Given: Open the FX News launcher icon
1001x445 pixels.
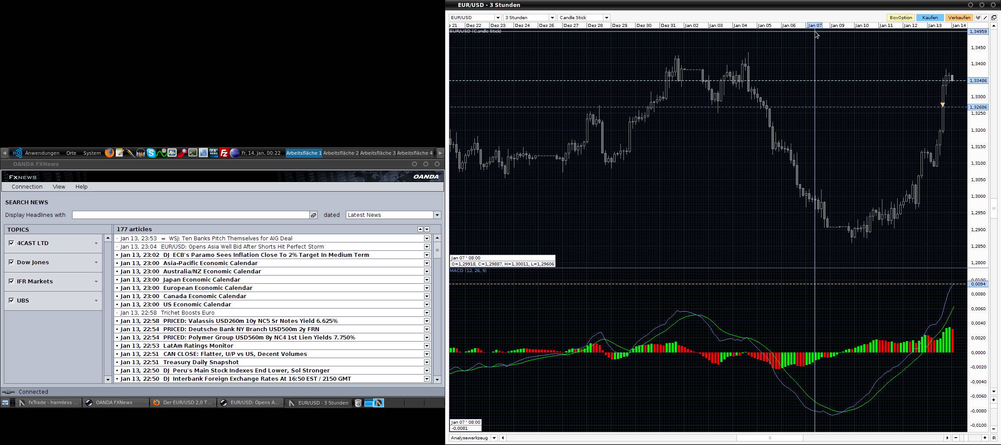Looking at the screenshot, I should tap(214, 153).
